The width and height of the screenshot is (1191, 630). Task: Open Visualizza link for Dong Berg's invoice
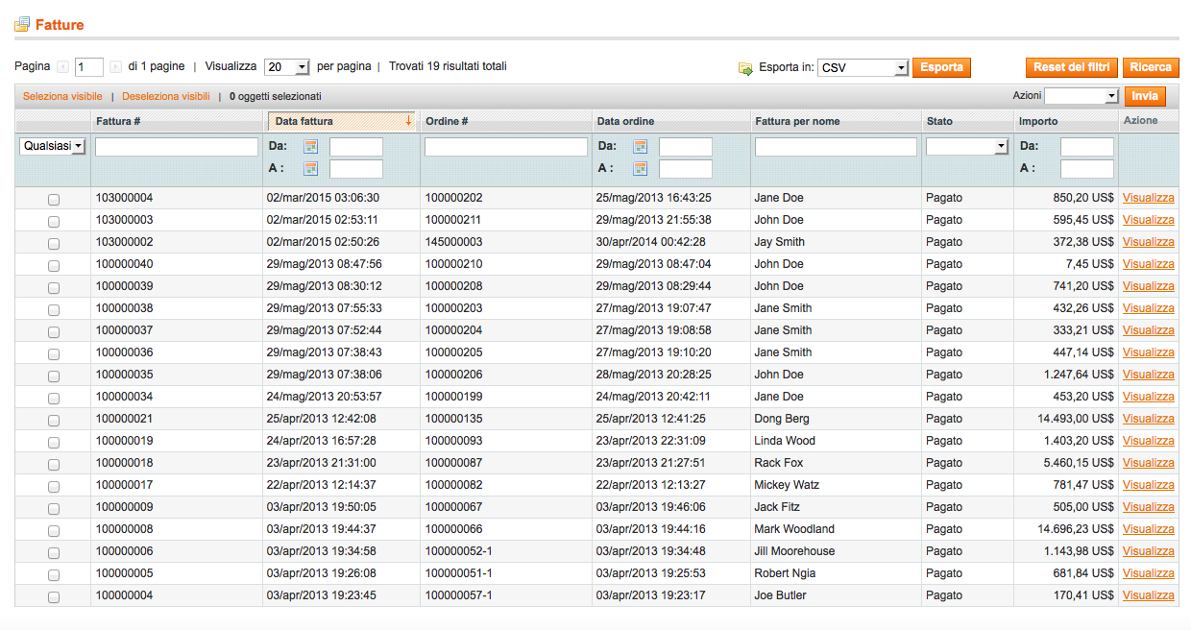tap(1148, 419)
